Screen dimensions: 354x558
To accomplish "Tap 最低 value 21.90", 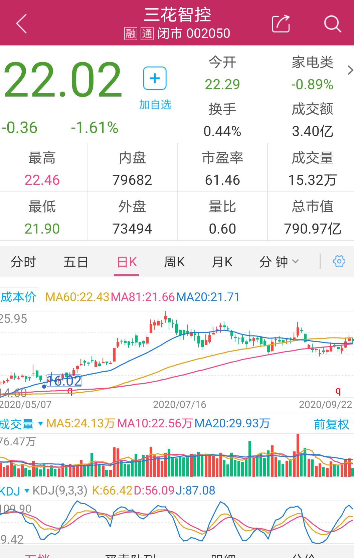I will (x=42, y=229).
